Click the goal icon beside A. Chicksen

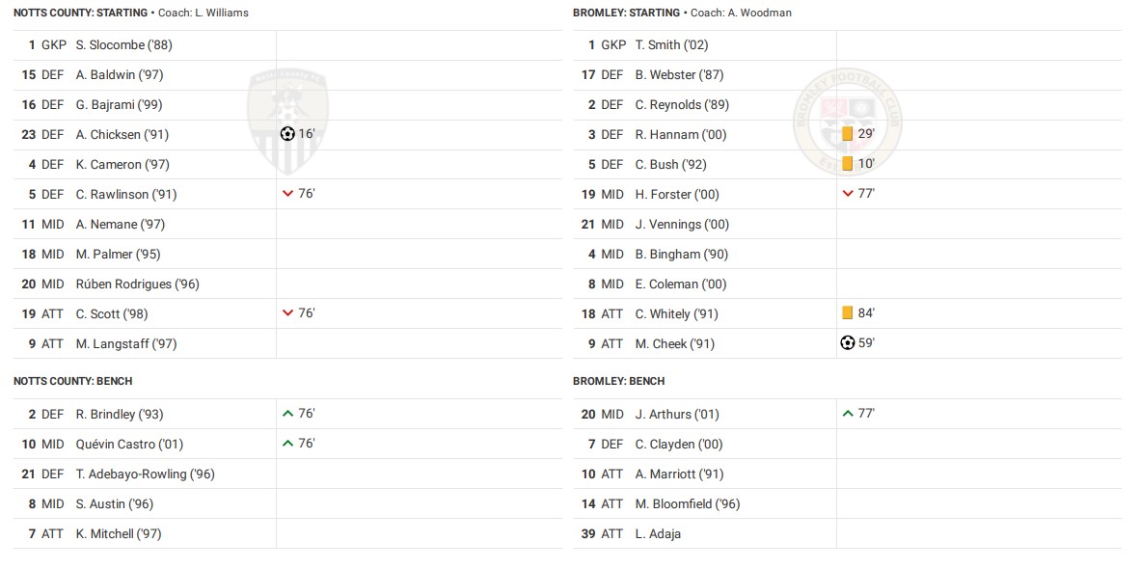pos(287,134)
